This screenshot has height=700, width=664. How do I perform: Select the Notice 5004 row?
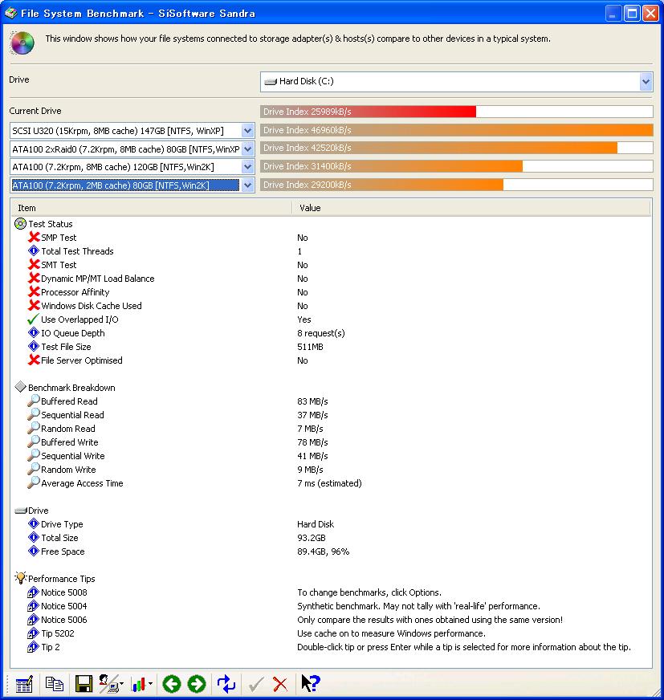(x=331, y=606)
